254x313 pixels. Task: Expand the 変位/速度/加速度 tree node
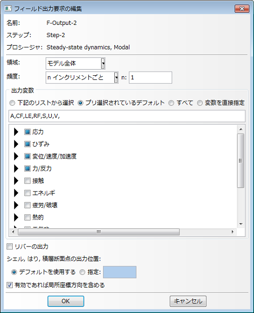pos(16,156)
